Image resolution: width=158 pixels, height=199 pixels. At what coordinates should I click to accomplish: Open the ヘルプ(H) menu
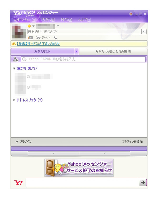point(85,20)
